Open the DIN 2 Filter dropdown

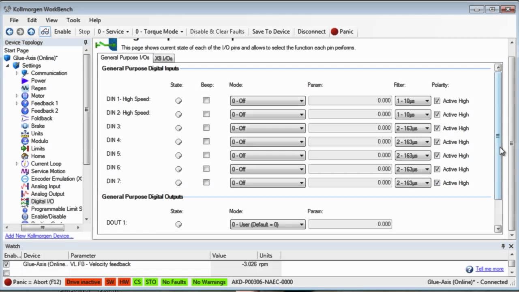(413, 114)
